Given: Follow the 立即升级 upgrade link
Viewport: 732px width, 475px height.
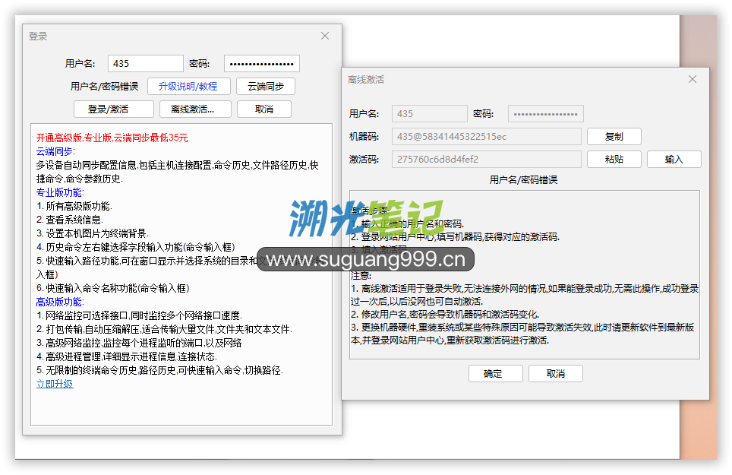Looking at the screenshot, I should pyautogui.click(x=55, y=384).
